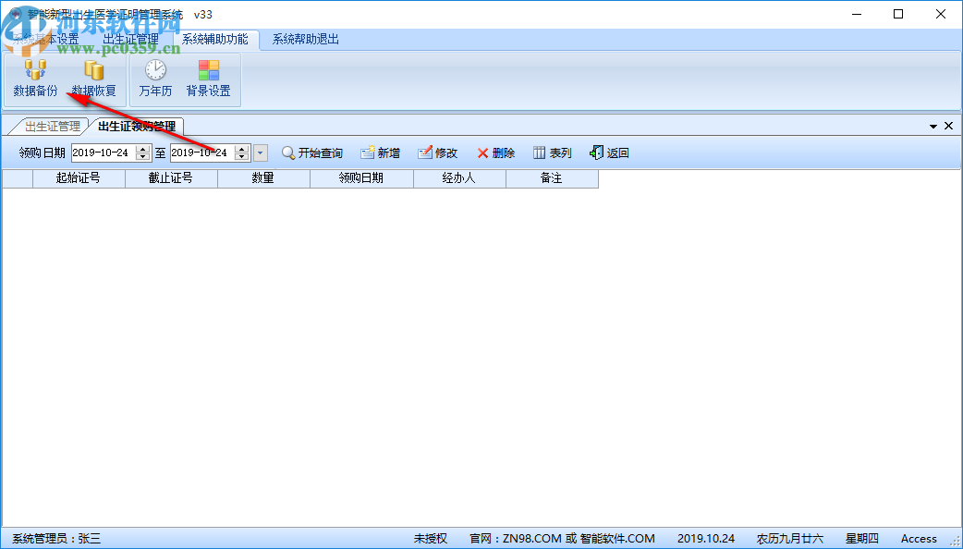
Task: Select the 出生证领购管理 tab
Action: click(x=135, y=126)
